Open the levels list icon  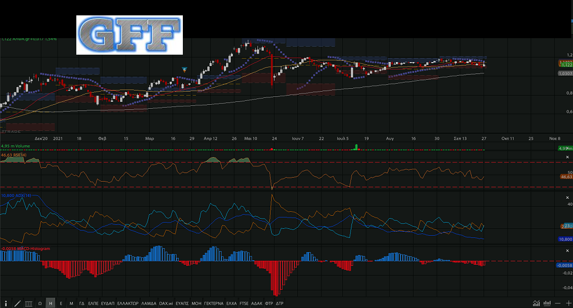coord(28,303)
